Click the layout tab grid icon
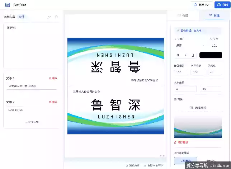The width and height of the screenshot is (231, 169). pyautogui.click(x=179, y=15)
